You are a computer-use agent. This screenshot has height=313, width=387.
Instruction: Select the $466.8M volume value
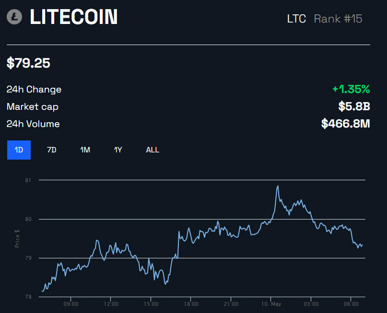point(346,124)
